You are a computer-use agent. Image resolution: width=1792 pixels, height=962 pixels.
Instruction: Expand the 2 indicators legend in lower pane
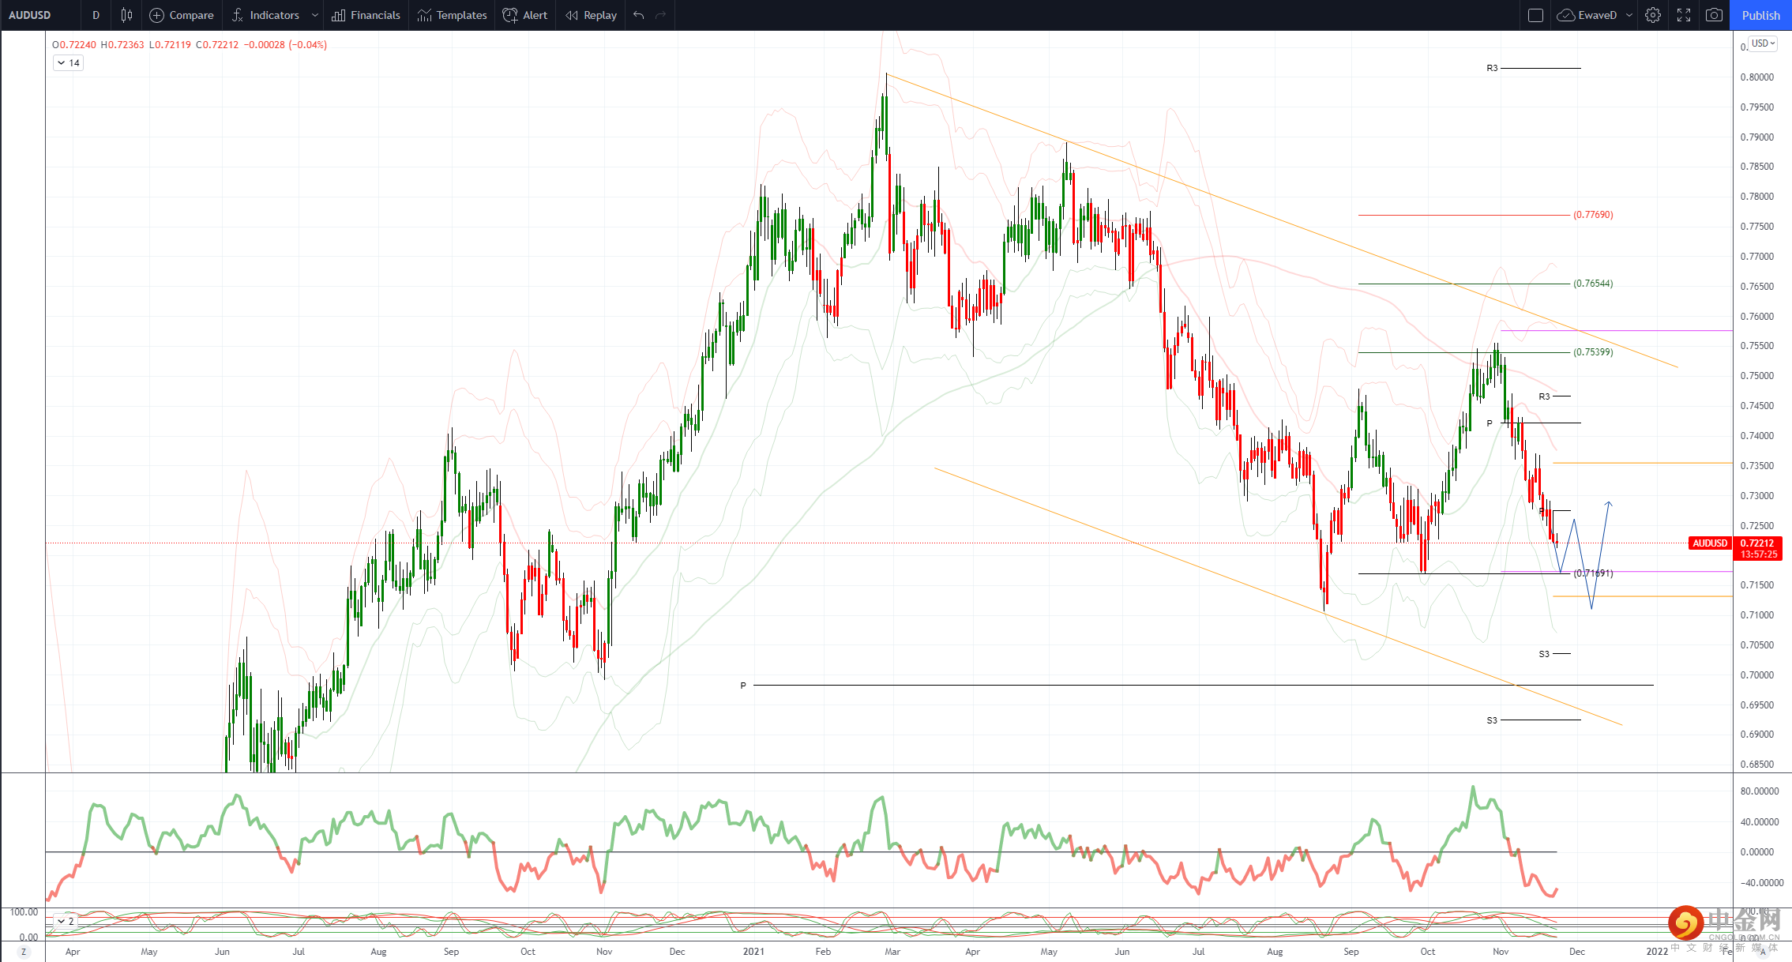[x=65, y=921]
